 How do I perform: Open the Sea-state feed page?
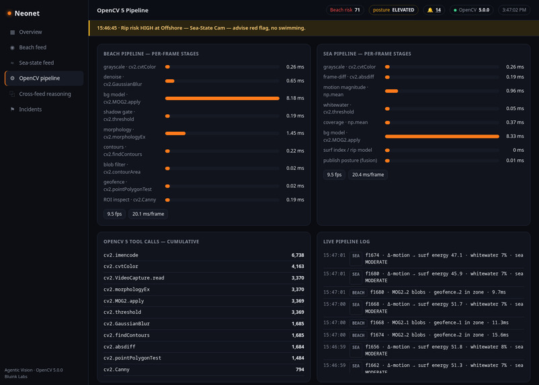pyautogui.click(x=44, y=63)
